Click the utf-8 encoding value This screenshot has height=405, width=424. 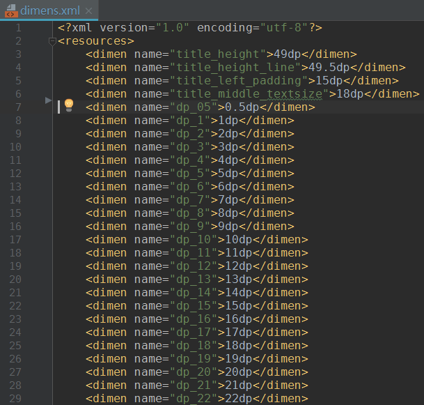[x=283, y=28]
